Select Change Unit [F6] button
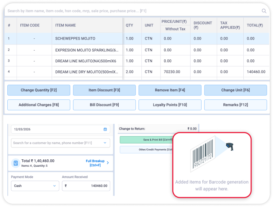 point(236,90)
